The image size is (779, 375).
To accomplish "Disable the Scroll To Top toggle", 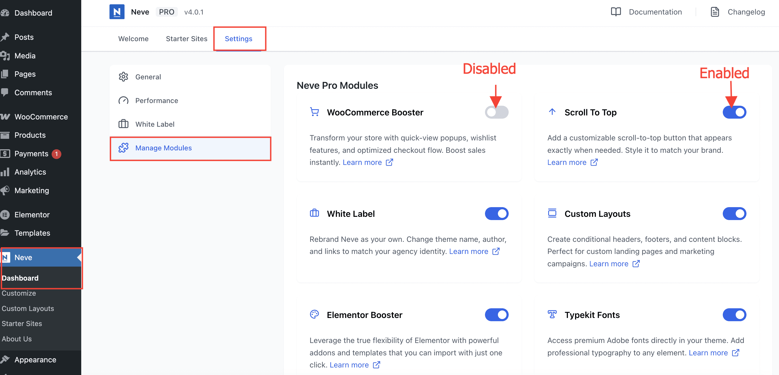I will [734, 112].
